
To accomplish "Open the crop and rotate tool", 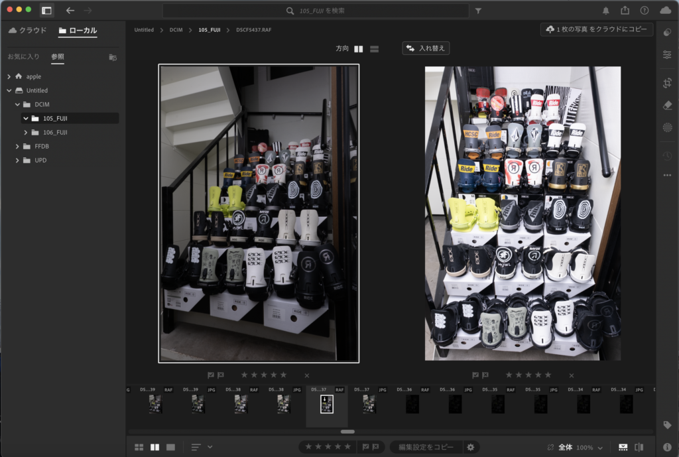I will [667, 83].
